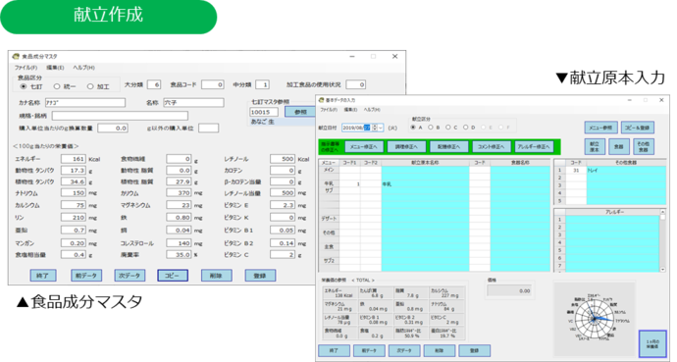Open the 献立原本 icon button

coord(595,147)
